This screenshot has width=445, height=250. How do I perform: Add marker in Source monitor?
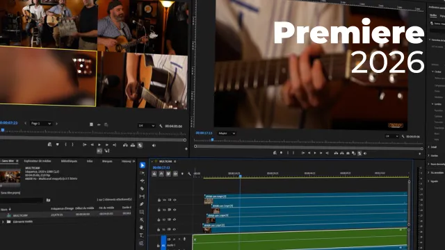[57, 144]
